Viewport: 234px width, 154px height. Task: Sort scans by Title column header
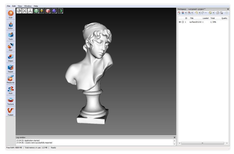(192, 18)
